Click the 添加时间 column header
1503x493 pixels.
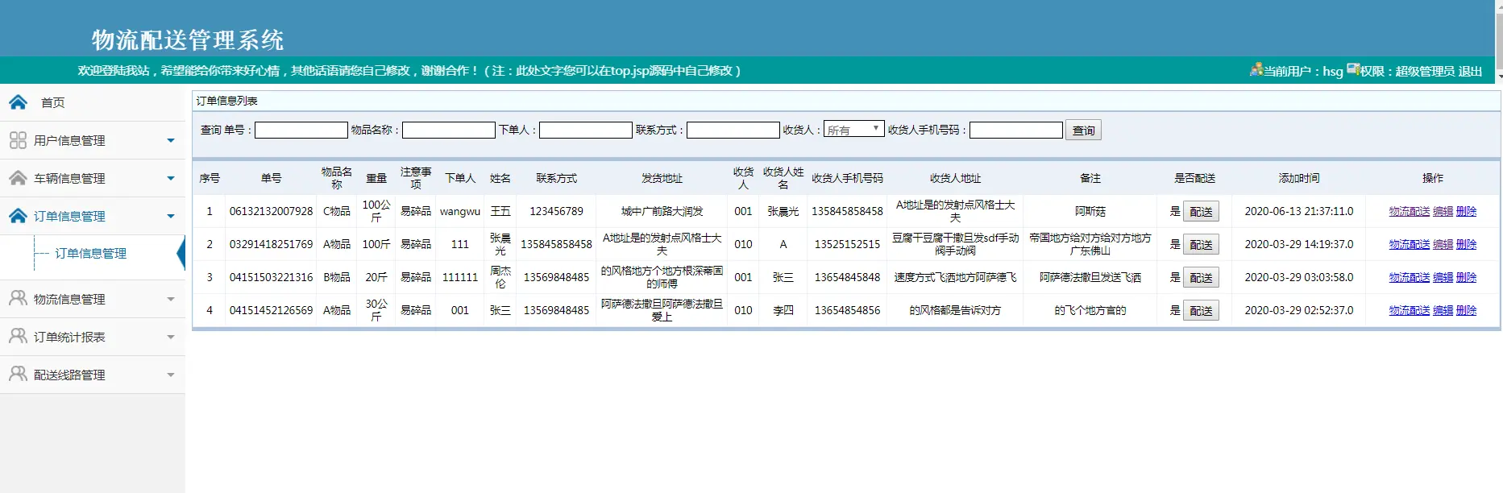click(x=1299, y=178)
